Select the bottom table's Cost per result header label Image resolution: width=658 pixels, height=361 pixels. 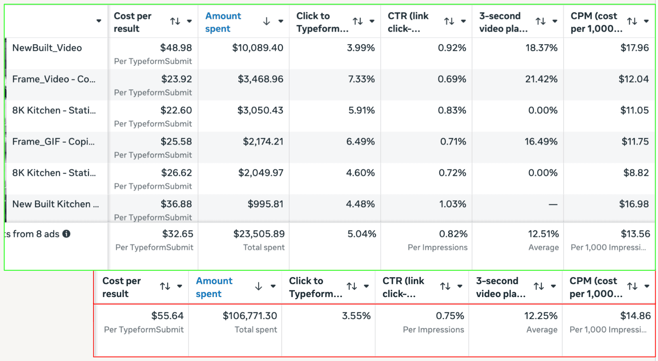[122, 287]
